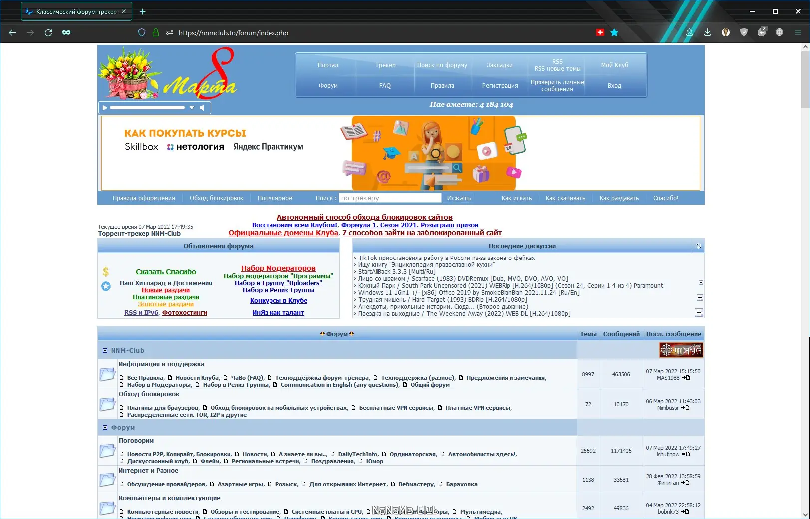Seek along the audio progress bar
Screen dimensions: 810x519
(147, 107)
